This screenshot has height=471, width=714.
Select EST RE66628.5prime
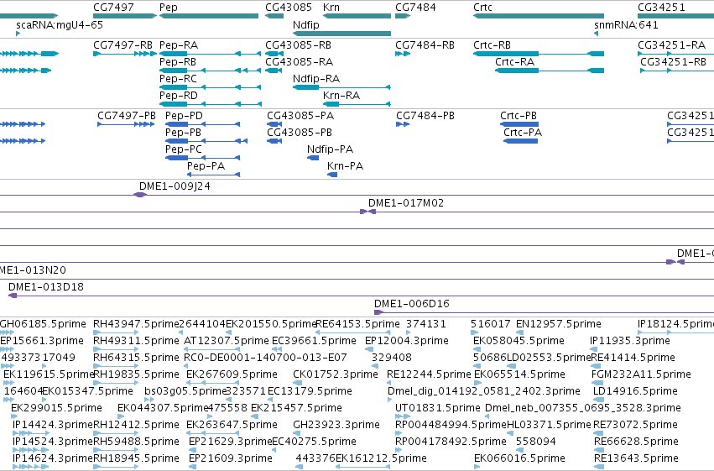[636, 442]
